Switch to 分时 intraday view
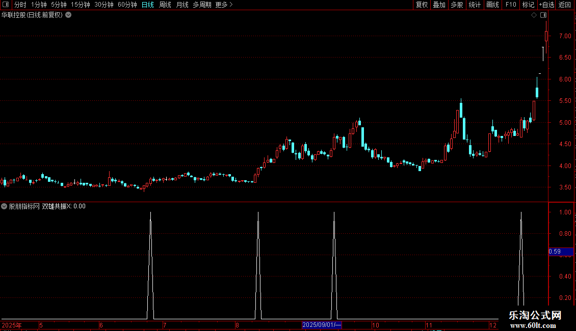 [20, 5]
